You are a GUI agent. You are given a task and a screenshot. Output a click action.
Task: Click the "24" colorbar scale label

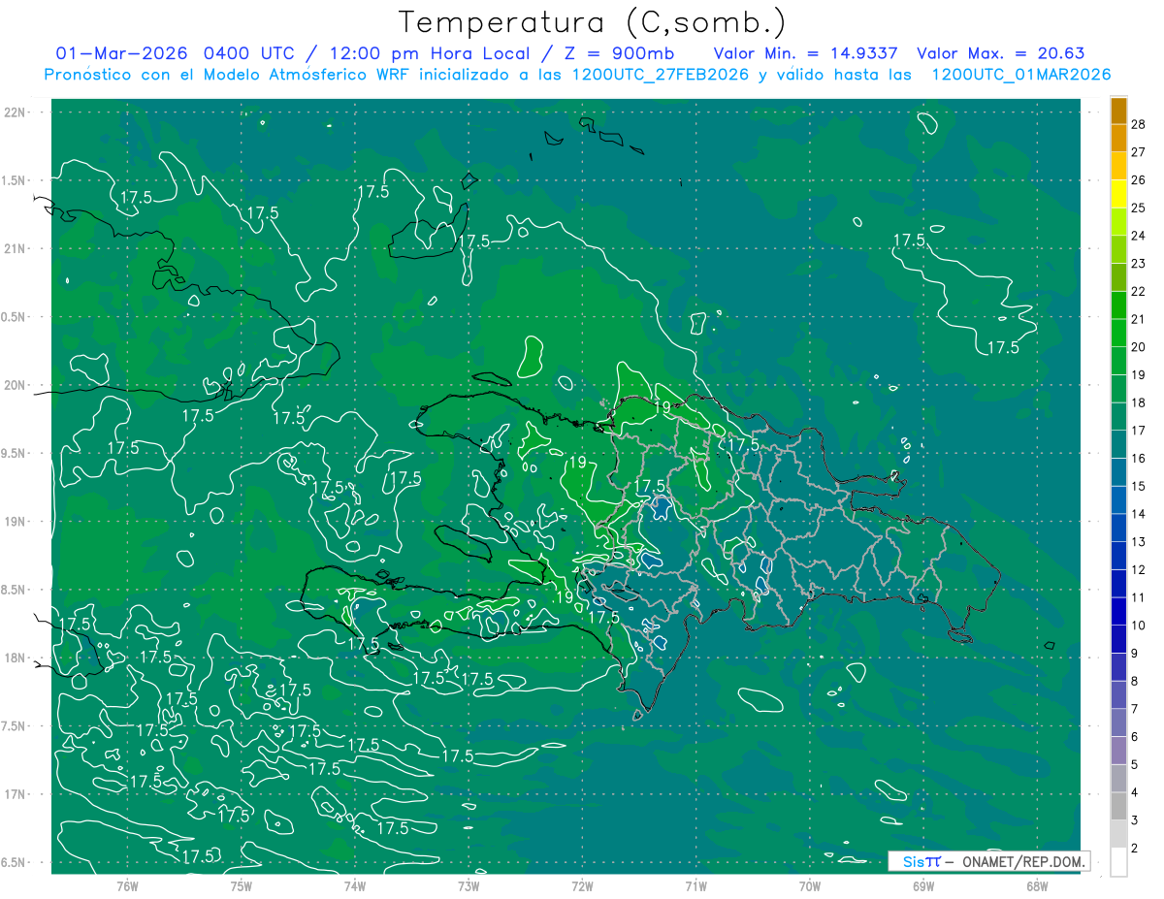pos(1139,236)
